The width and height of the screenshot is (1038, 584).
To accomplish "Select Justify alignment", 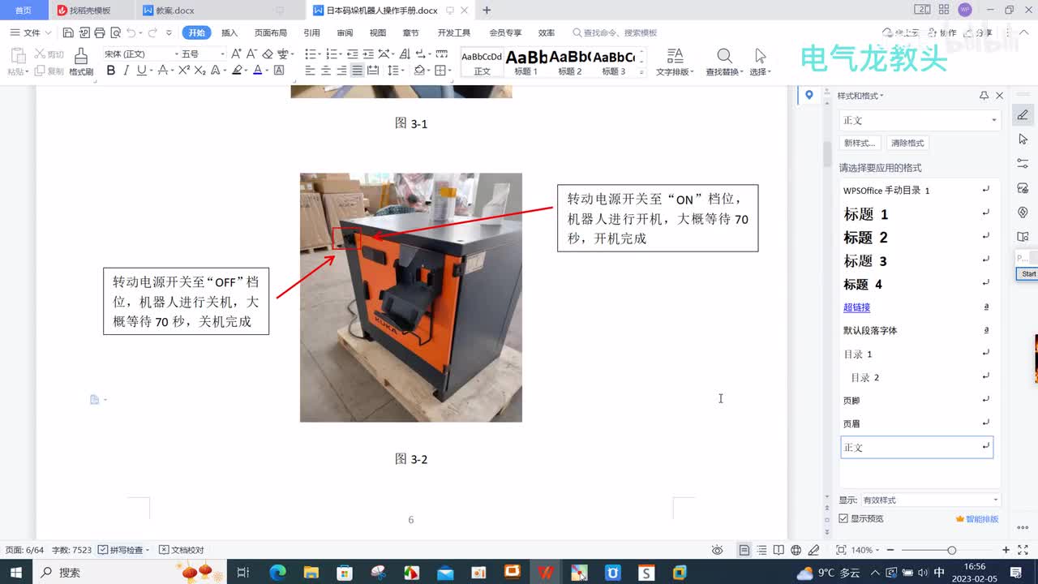I will pyautogui.click(x=357, y=71).
